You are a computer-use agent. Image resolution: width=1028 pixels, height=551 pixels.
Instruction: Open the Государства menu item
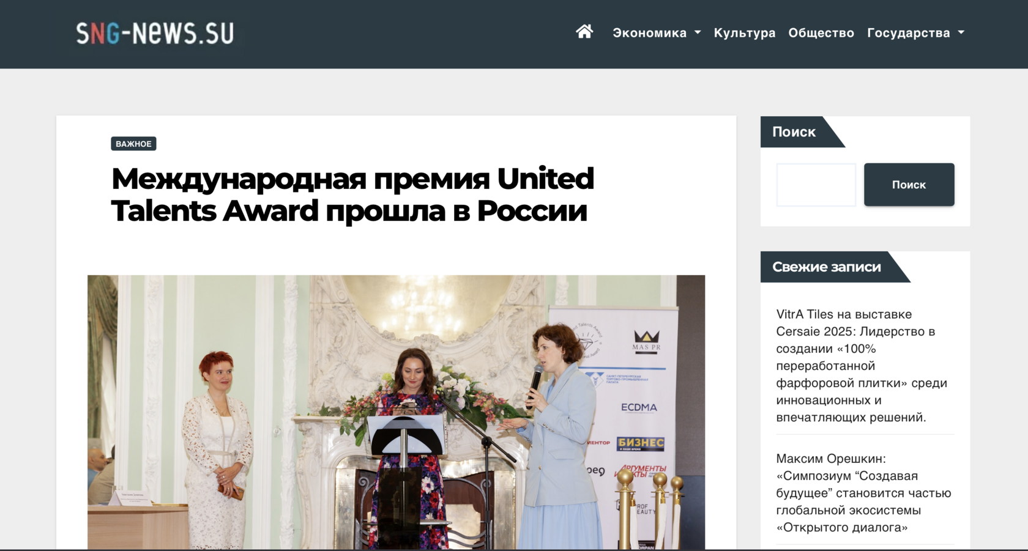[x=909, y=33]
